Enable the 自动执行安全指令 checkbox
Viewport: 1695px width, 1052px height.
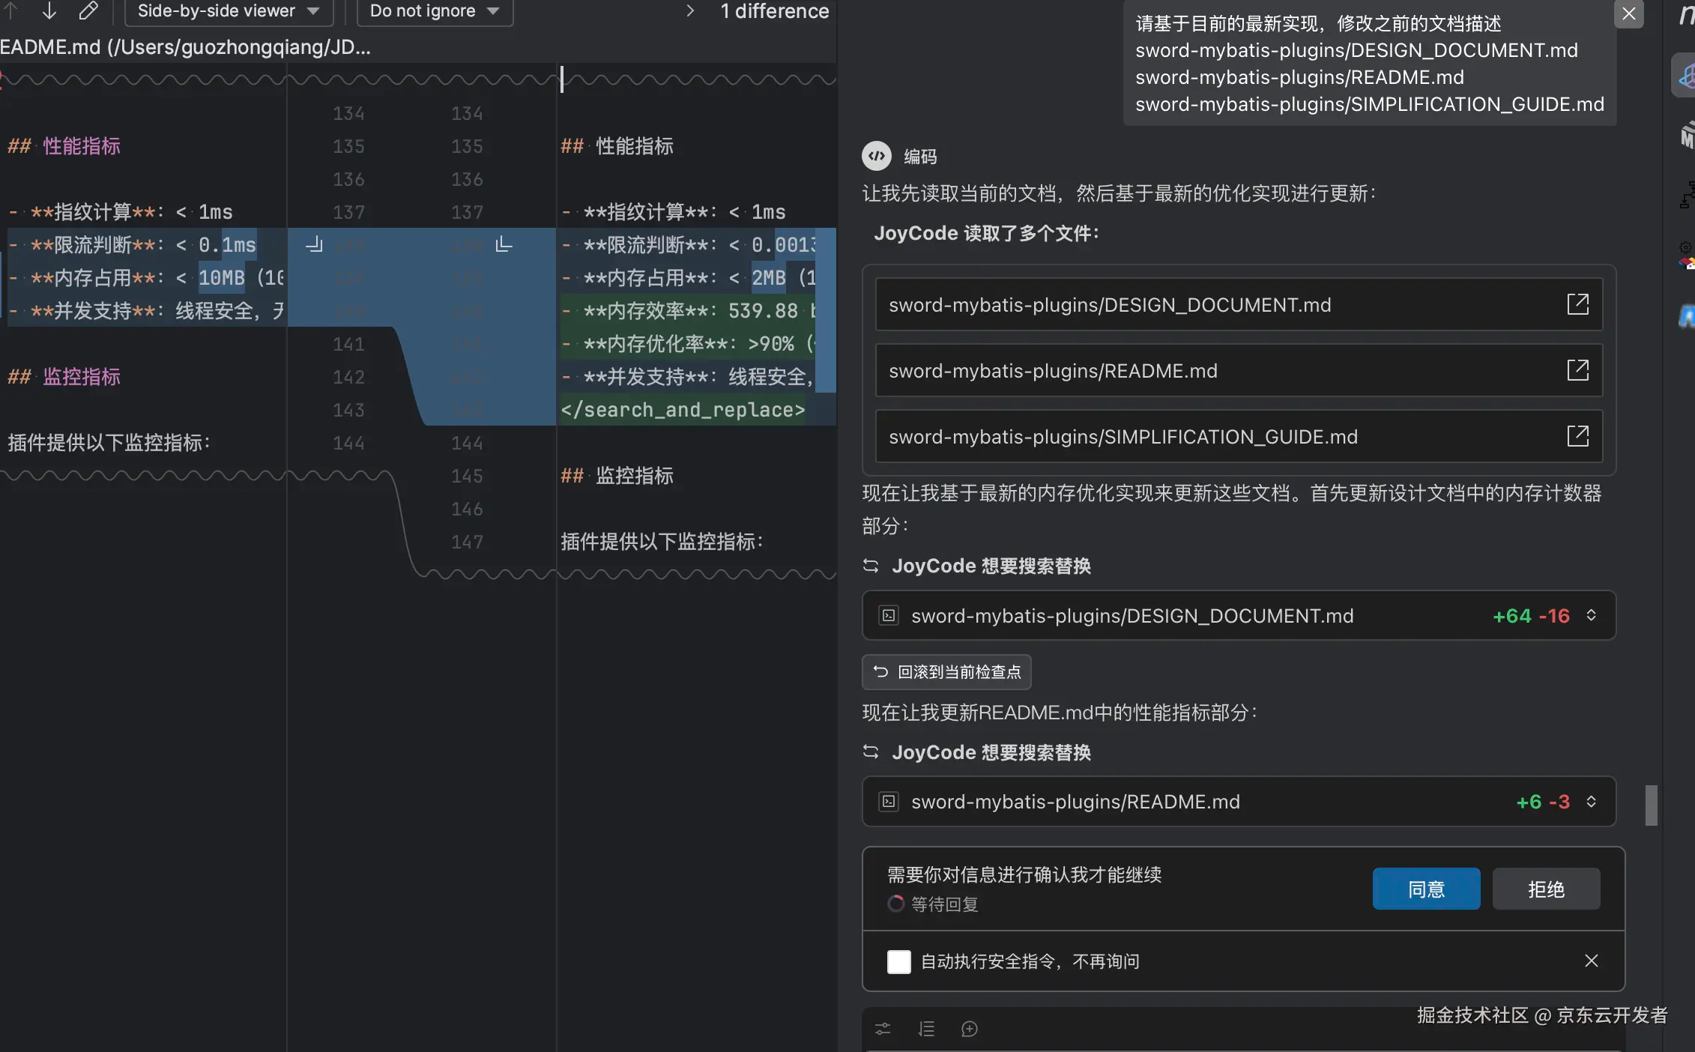(898, 961)
